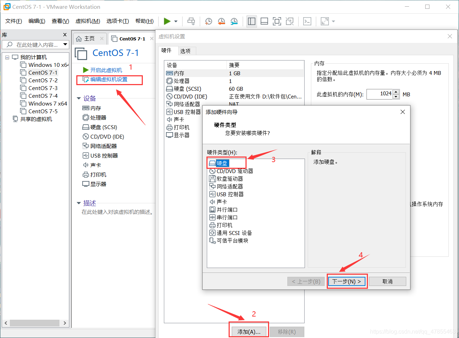Select CentOS 7-3 in the library
The width and height of the screenshot is (459, 338).
pyautogui.click(x=39, y=88)
